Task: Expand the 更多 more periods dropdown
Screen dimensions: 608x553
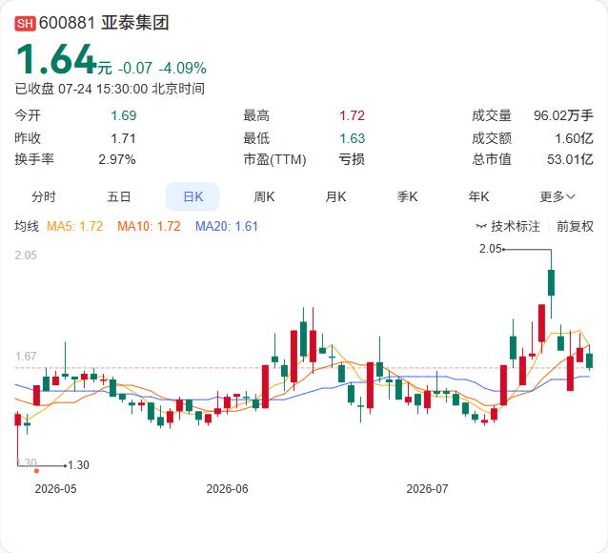Action: [557, 196]
